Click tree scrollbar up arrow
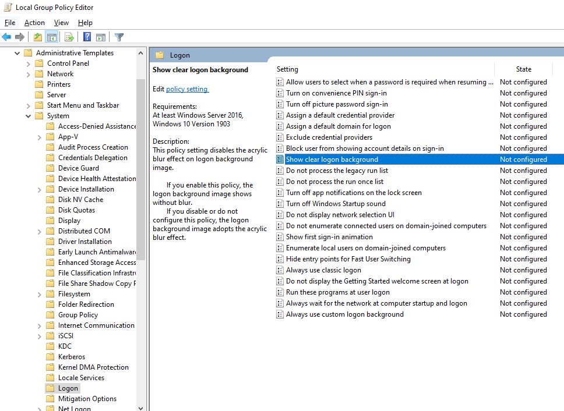 point(140,53)
